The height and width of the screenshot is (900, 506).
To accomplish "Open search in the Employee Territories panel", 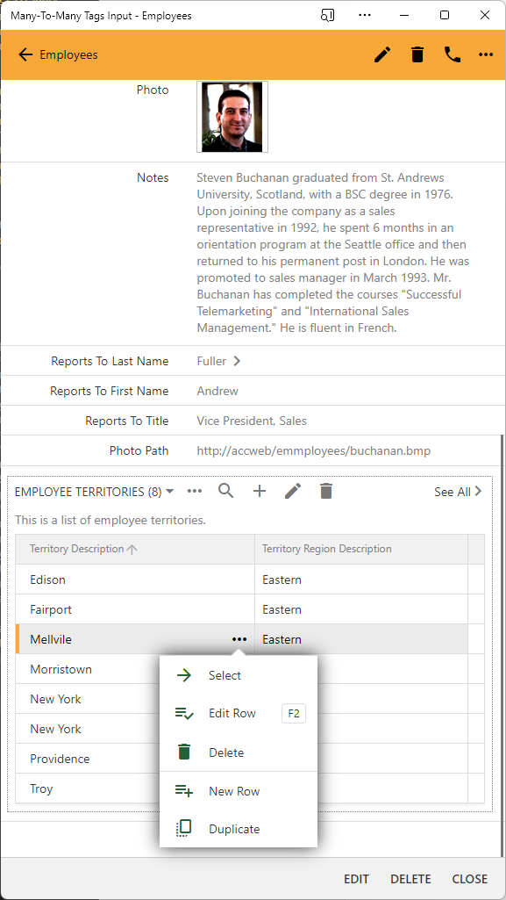I will pos(226,491).
